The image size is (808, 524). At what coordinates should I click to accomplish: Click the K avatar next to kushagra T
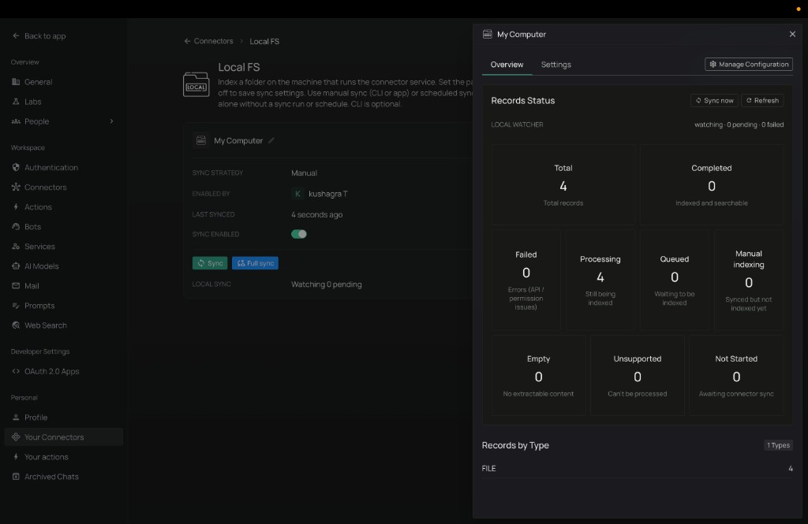[x=297, y=194]
